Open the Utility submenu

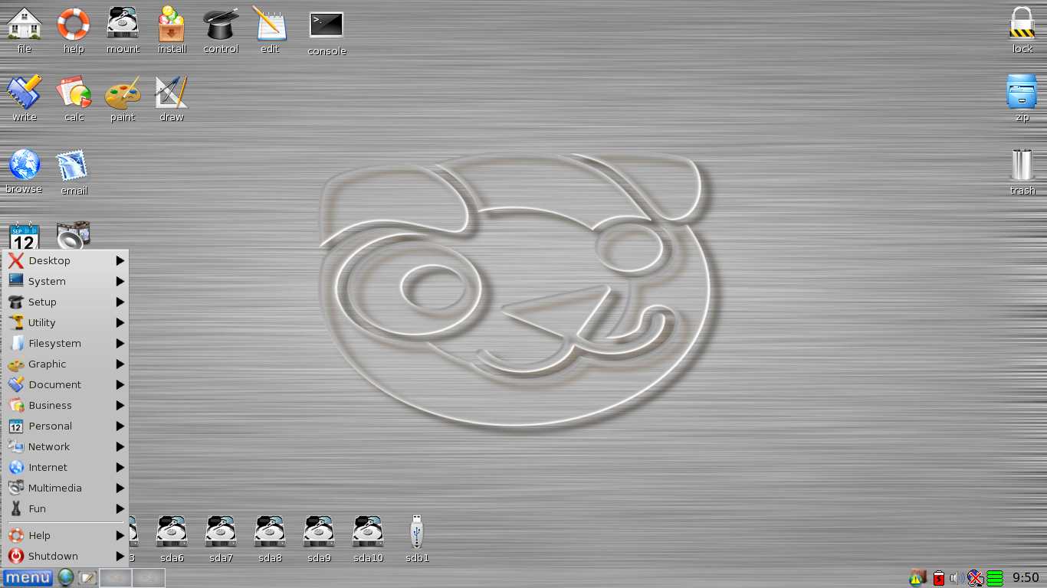coord(66,323)
